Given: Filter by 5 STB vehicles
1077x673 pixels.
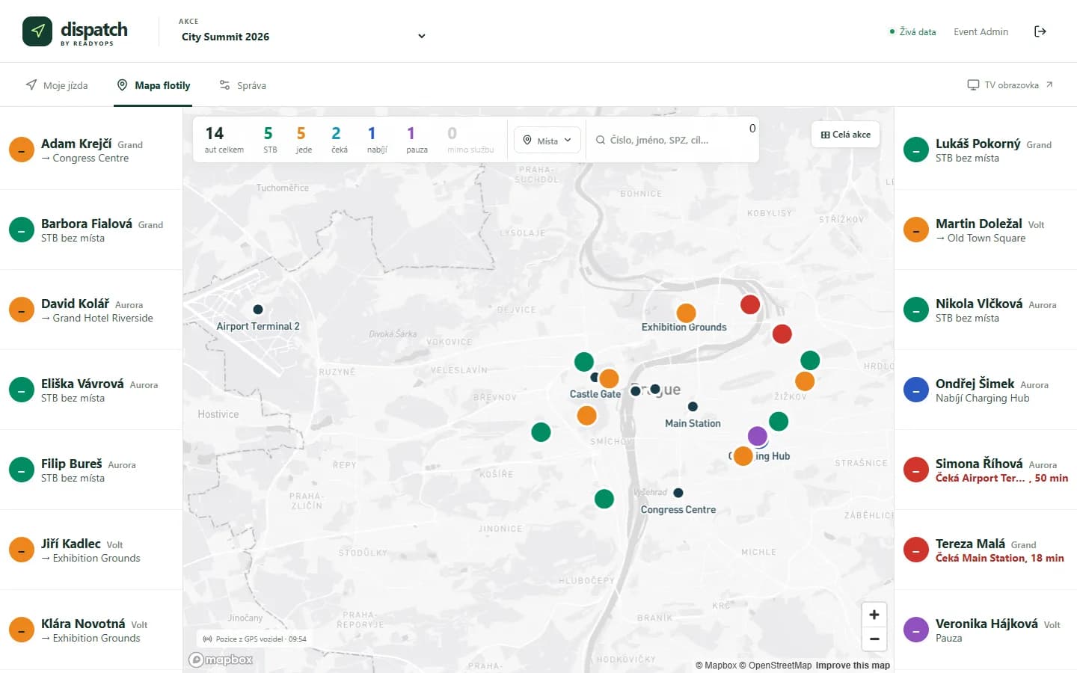Looking at the screenshot, I should (x=269, y=139).
